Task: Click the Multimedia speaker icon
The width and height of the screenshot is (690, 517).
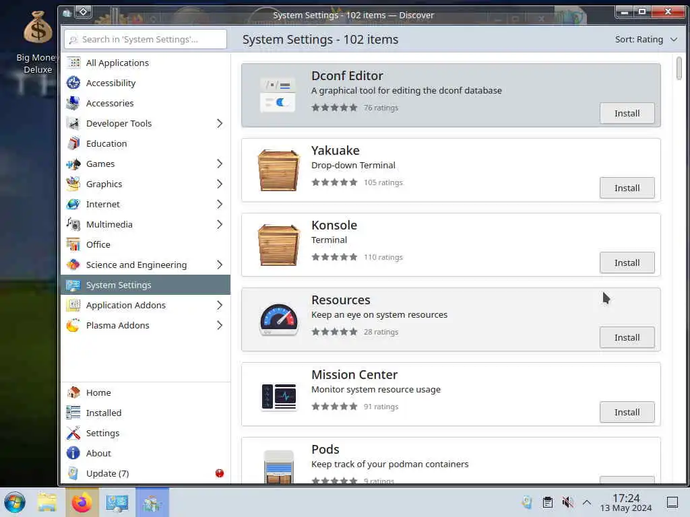Action: coord(73,225)
